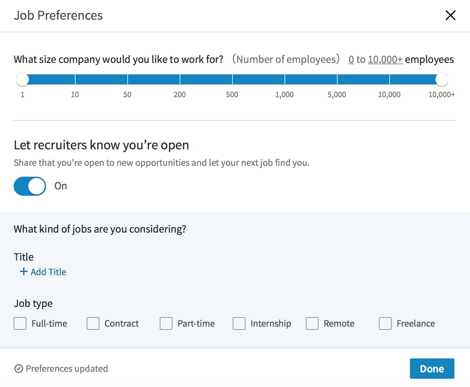Image resolution: width=470 pixels, height=387 pixels.
Task: Click the underlined 10,000+ employees value
Action: (385, 59)
